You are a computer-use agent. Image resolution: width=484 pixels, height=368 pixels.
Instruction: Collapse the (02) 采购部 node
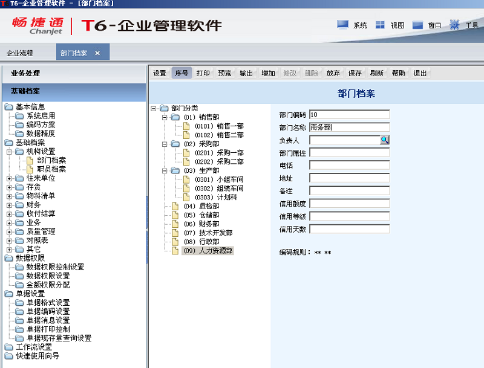165,144
